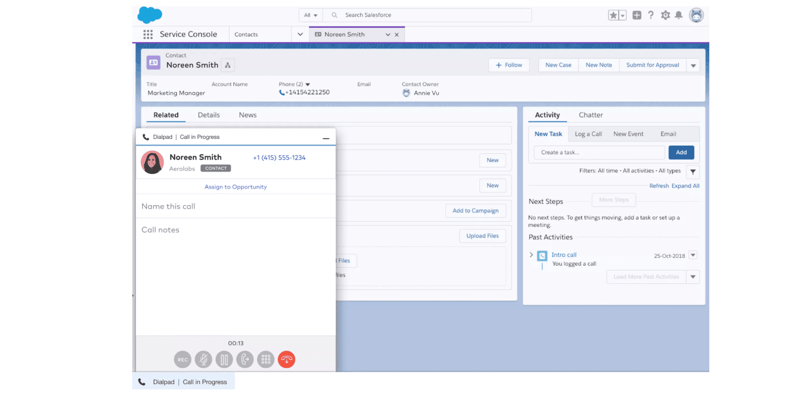Click the New Case button
This screenshot has height=397, width=797.
coord(558,65)
